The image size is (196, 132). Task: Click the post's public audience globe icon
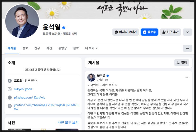[106, 80]
